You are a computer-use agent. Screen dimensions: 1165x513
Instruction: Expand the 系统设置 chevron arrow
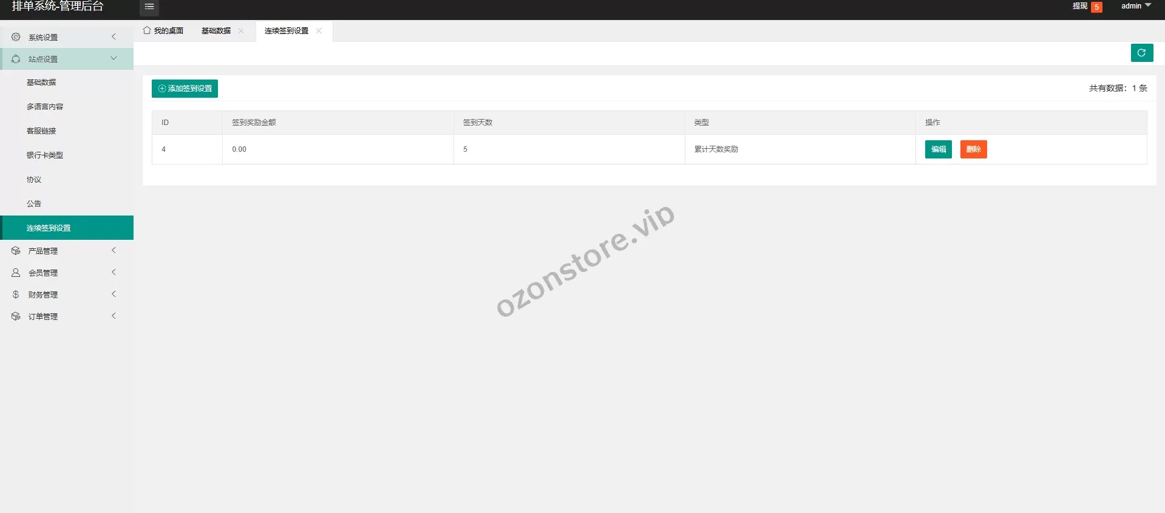pyautogui.click(x=114, y=37)
